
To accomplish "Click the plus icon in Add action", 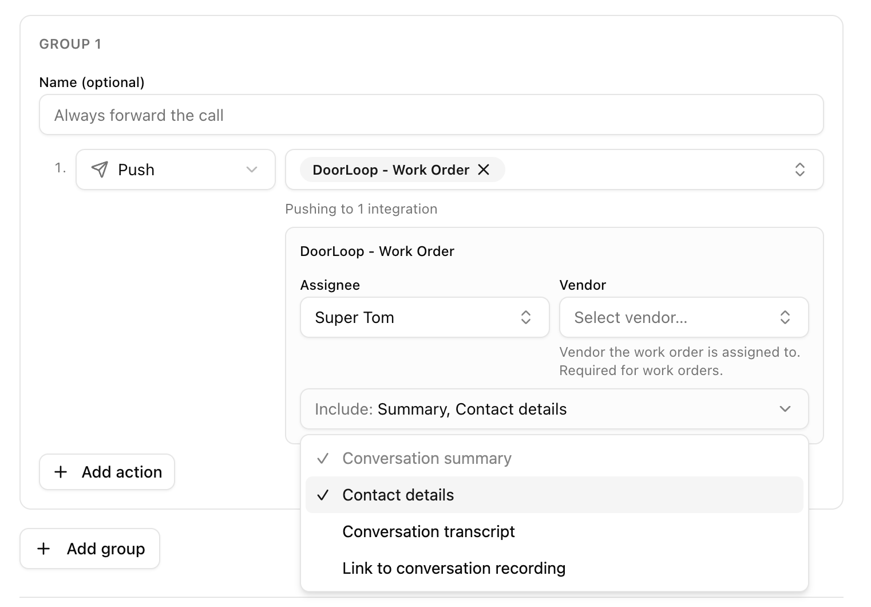I will tap(61, 472).
